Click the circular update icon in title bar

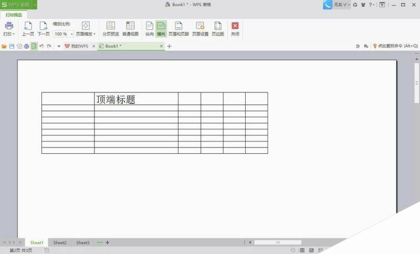355,5
